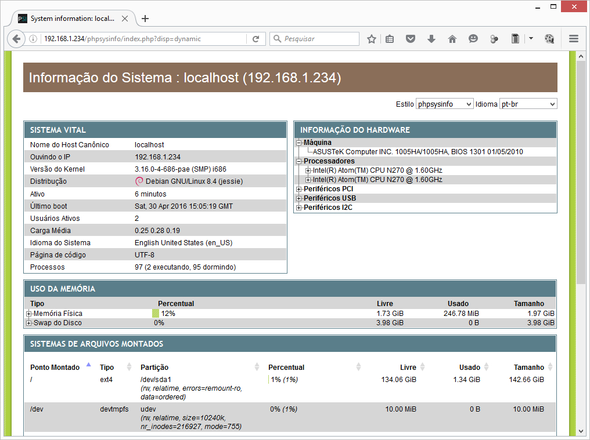Click the browser address bar URL
The height and width of the screenshot is (440, 590).
[123, 39]
